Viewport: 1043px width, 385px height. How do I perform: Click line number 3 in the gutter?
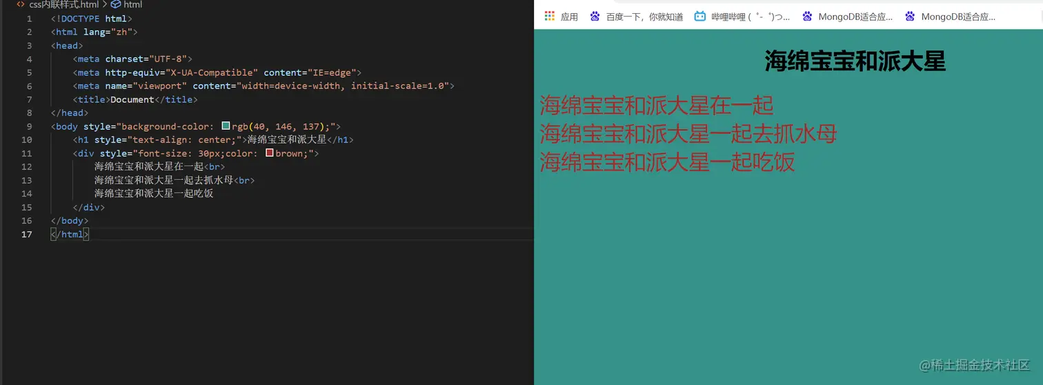28,46
